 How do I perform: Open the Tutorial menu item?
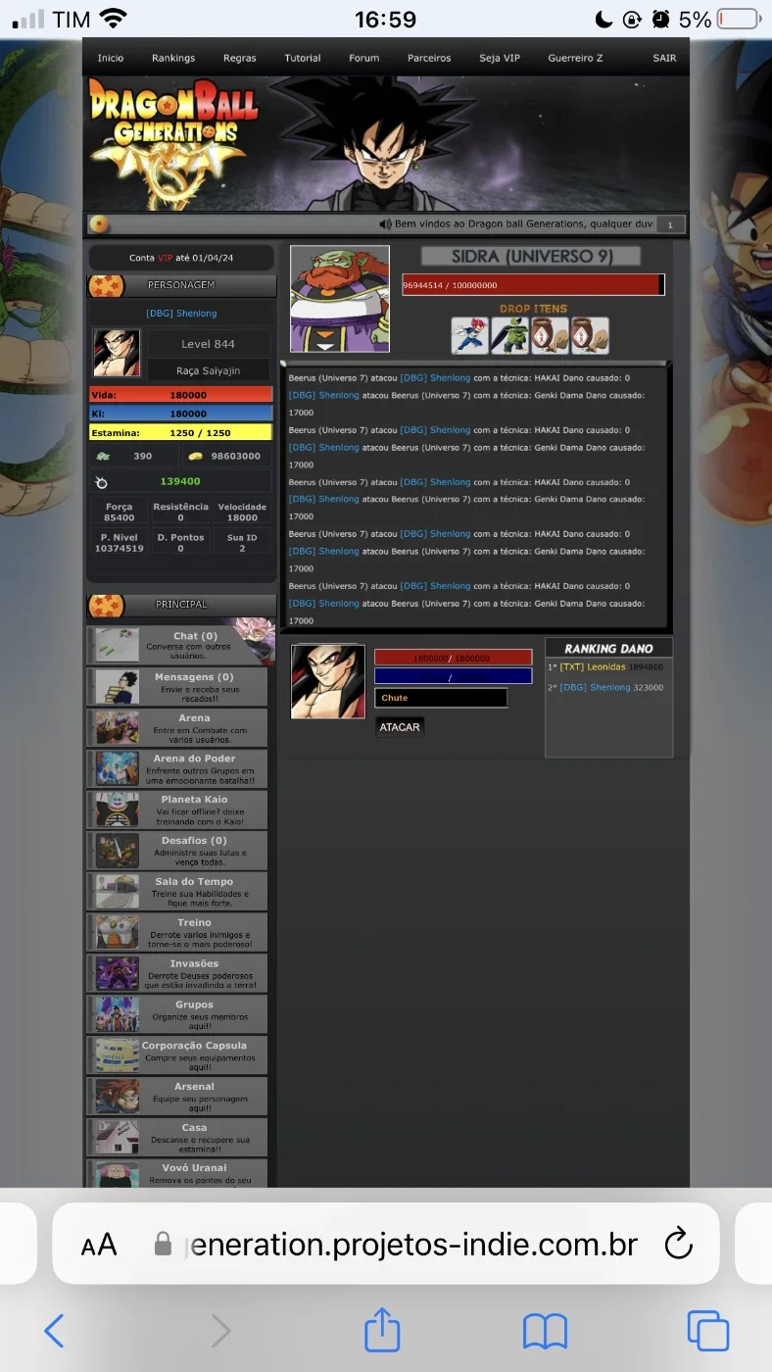click(303, 58)
